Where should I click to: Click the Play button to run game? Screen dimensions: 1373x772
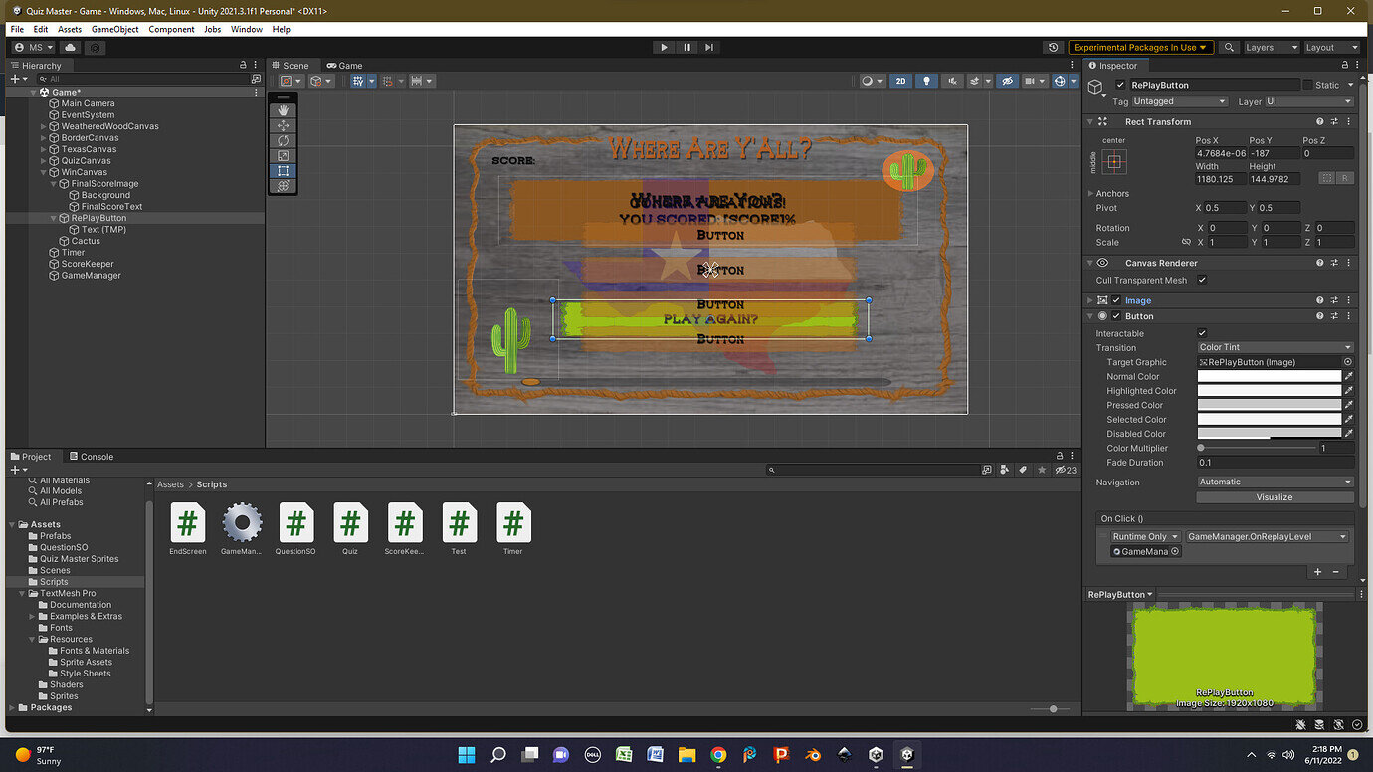[x=664, y=47]
